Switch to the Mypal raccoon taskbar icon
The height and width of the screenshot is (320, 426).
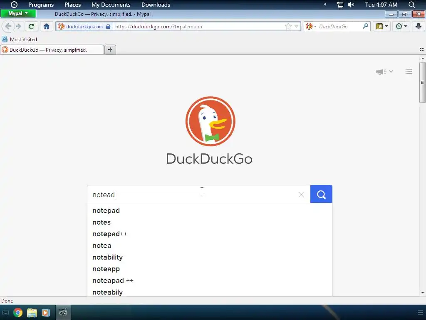point(63,312)
